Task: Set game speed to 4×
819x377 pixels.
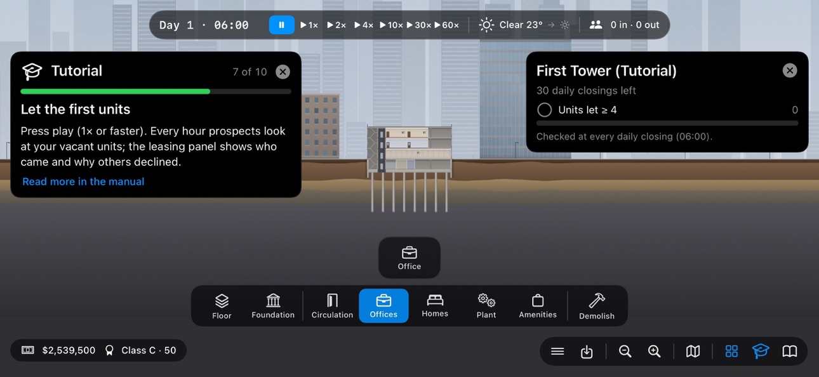Action: point(363,25)
